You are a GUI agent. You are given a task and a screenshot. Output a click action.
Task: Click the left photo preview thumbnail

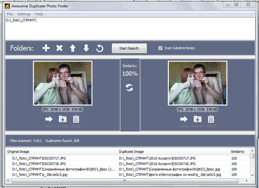tap(63, 83)
